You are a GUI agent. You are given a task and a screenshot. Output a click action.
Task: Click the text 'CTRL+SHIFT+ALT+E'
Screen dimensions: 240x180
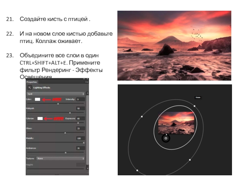(43, 63)
